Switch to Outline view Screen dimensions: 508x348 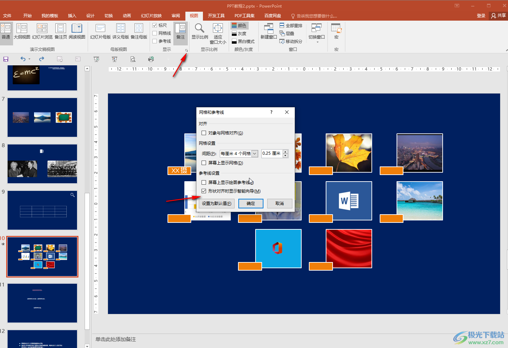click(x=22, y=31)
